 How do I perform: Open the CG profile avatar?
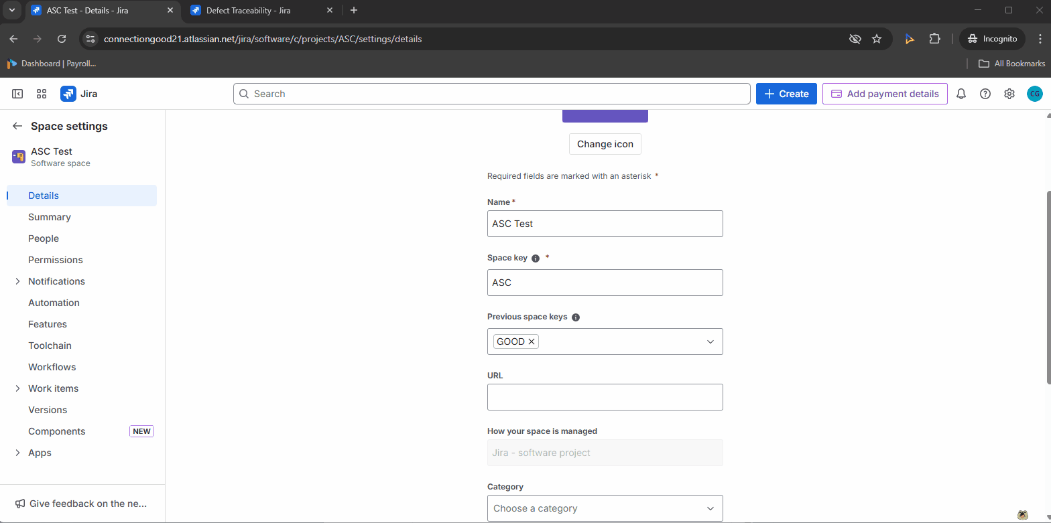(1034, 94)
